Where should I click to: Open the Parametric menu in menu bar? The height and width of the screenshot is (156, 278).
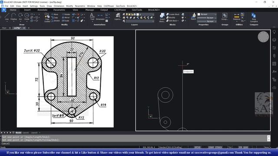click(80, 6)
